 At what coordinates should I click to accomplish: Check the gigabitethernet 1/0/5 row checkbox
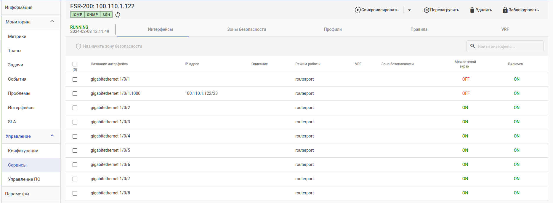[x=75, y=151]
